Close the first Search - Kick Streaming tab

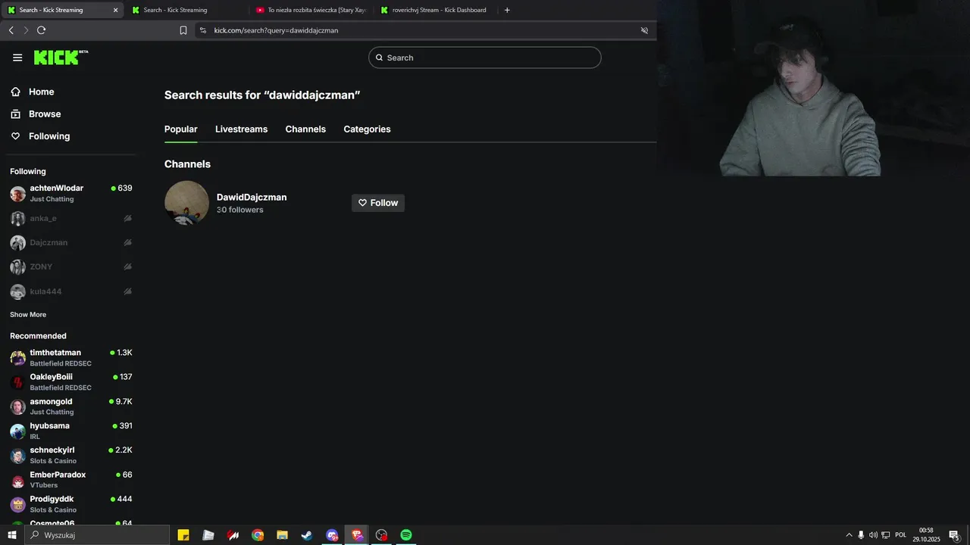[115, 10]
